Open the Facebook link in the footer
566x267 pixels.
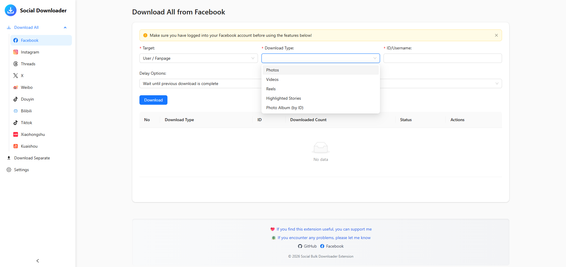tap(332, 246)
